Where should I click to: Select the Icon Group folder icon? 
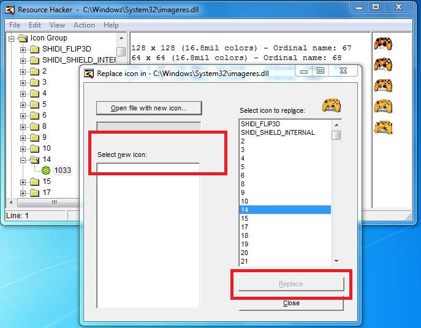(23, 38)
